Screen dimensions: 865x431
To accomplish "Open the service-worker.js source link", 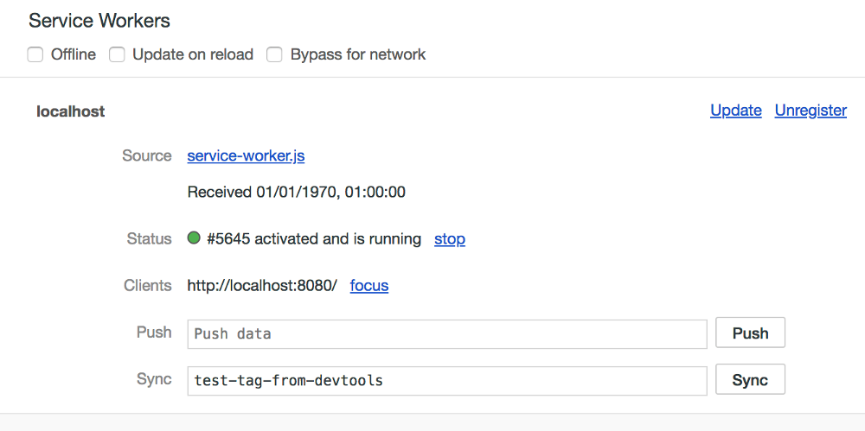I will (x=246, y=156).
